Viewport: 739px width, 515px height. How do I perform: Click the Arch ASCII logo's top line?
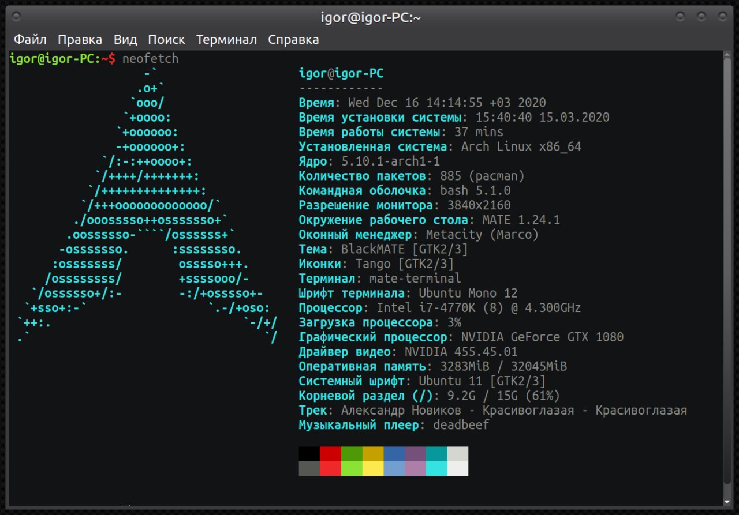(150, 73)
